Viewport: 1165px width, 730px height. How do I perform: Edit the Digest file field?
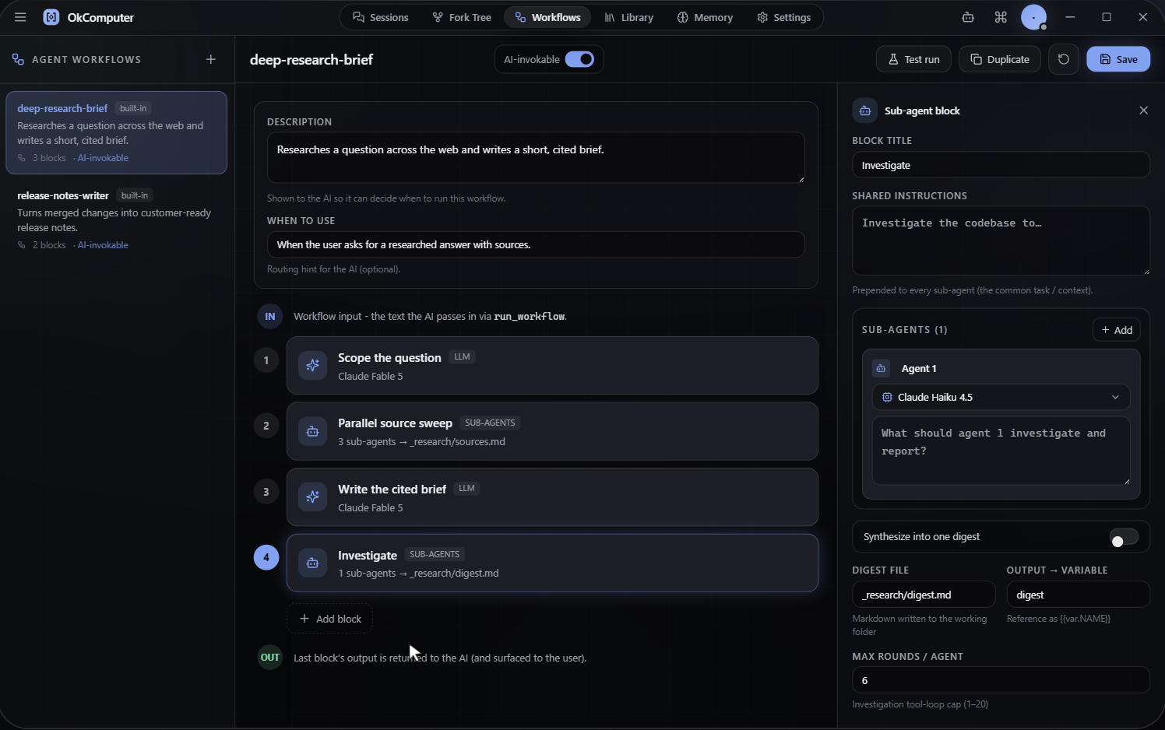point(924,595)
